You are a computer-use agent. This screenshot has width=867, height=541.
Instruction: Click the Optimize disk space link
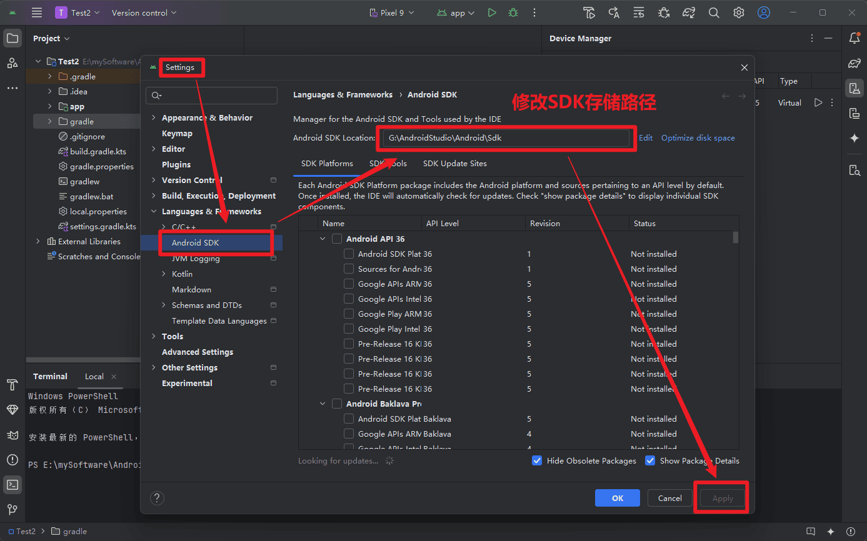698,138
